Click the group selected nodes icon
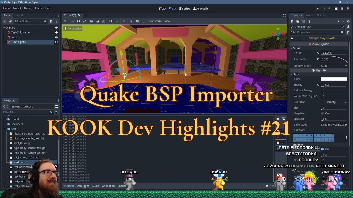Screen dimensions: 353x198 click(x=103, y=21)
